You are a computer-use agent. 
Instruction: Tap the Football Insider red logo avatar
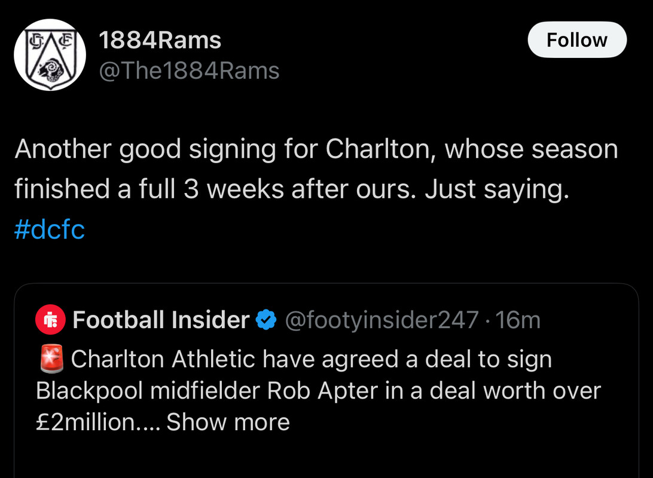[50, 320]
